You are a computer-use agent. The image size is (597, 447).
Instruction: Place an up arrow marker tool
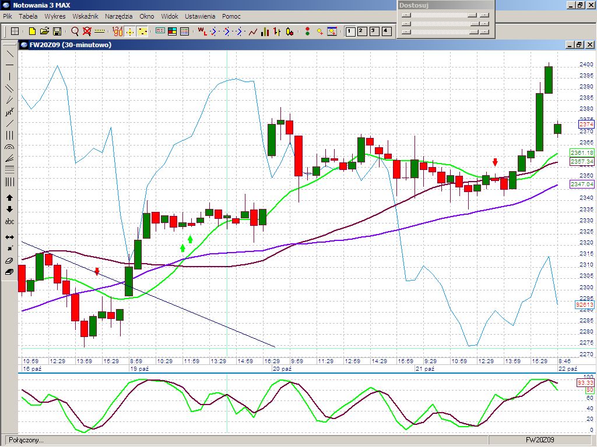pos(9,198)
